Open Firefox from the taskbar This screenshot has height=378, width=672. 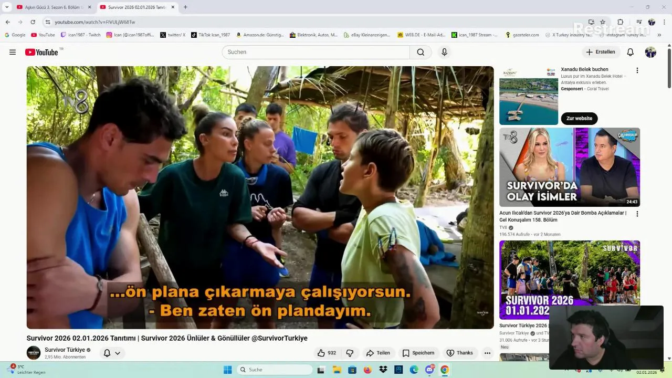tap(367, 370)
